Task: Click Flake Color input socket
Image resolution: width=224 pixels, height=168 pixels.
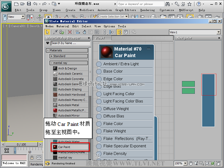Action: (99, 123)
